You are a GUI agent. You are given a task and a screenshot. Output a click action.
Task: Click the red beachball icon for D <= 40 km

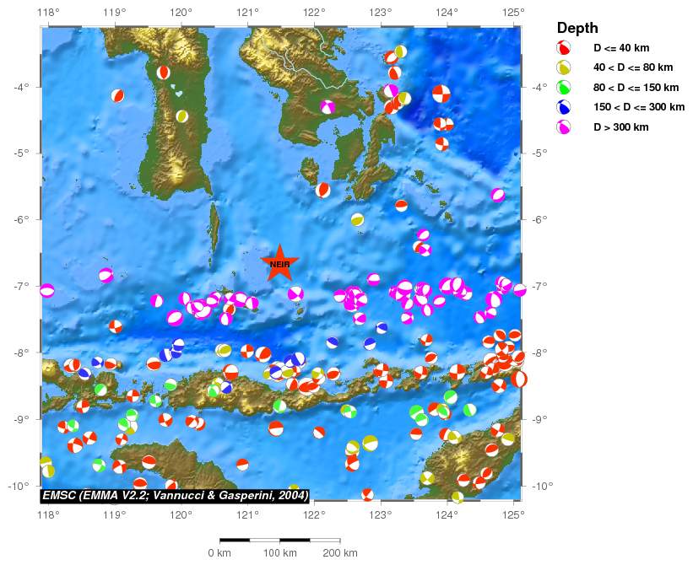coord(564,47)
